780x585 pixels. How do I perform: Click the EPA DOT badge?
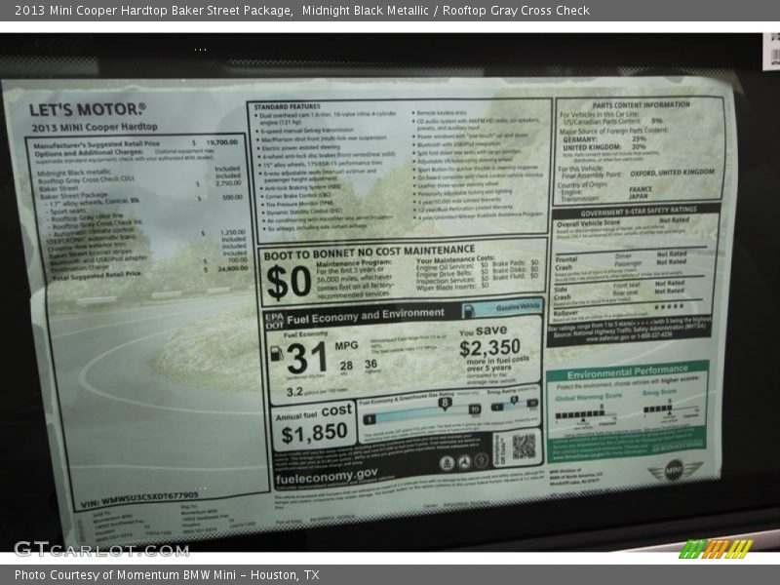tap(272, 319)
